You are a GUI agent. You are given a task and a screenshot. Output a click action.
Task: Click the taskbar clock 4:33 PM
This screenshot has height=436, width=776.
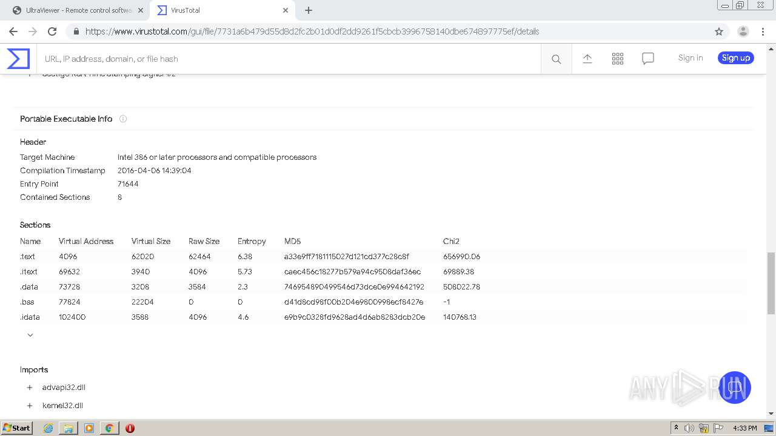coord(745,428)
